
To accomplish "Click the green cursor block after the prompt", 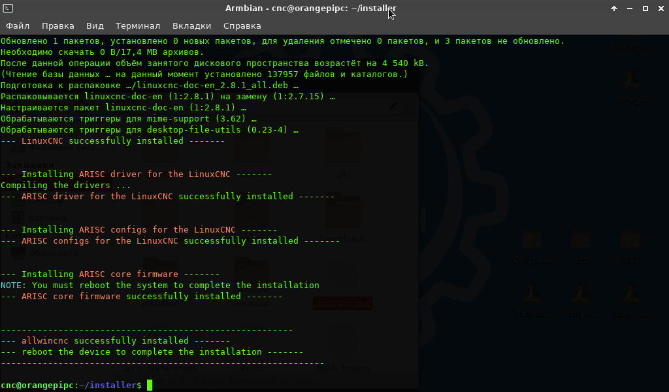I will [150, 385].
